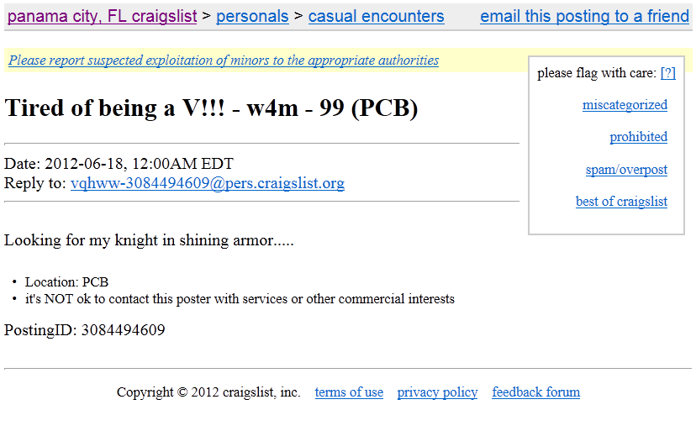Viewport: 696px width, 431px height.
Task: Click the posting date line
Action: pos(119,164)
